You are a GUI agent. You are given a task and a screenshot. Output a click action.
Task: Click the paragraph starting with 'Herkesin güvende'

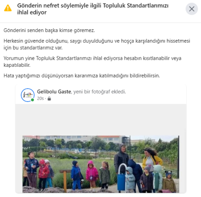[x=97, y=44]
